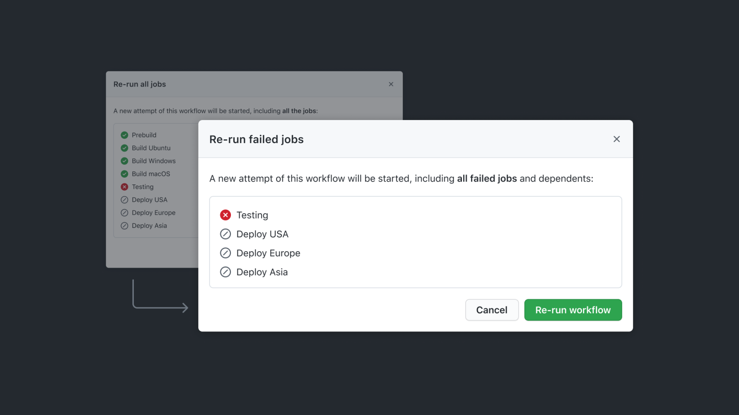The width and height of the screenshot is (739, 415).
Task: Dismiss the Re-run all jobs dialog
Action: [391, 84]
